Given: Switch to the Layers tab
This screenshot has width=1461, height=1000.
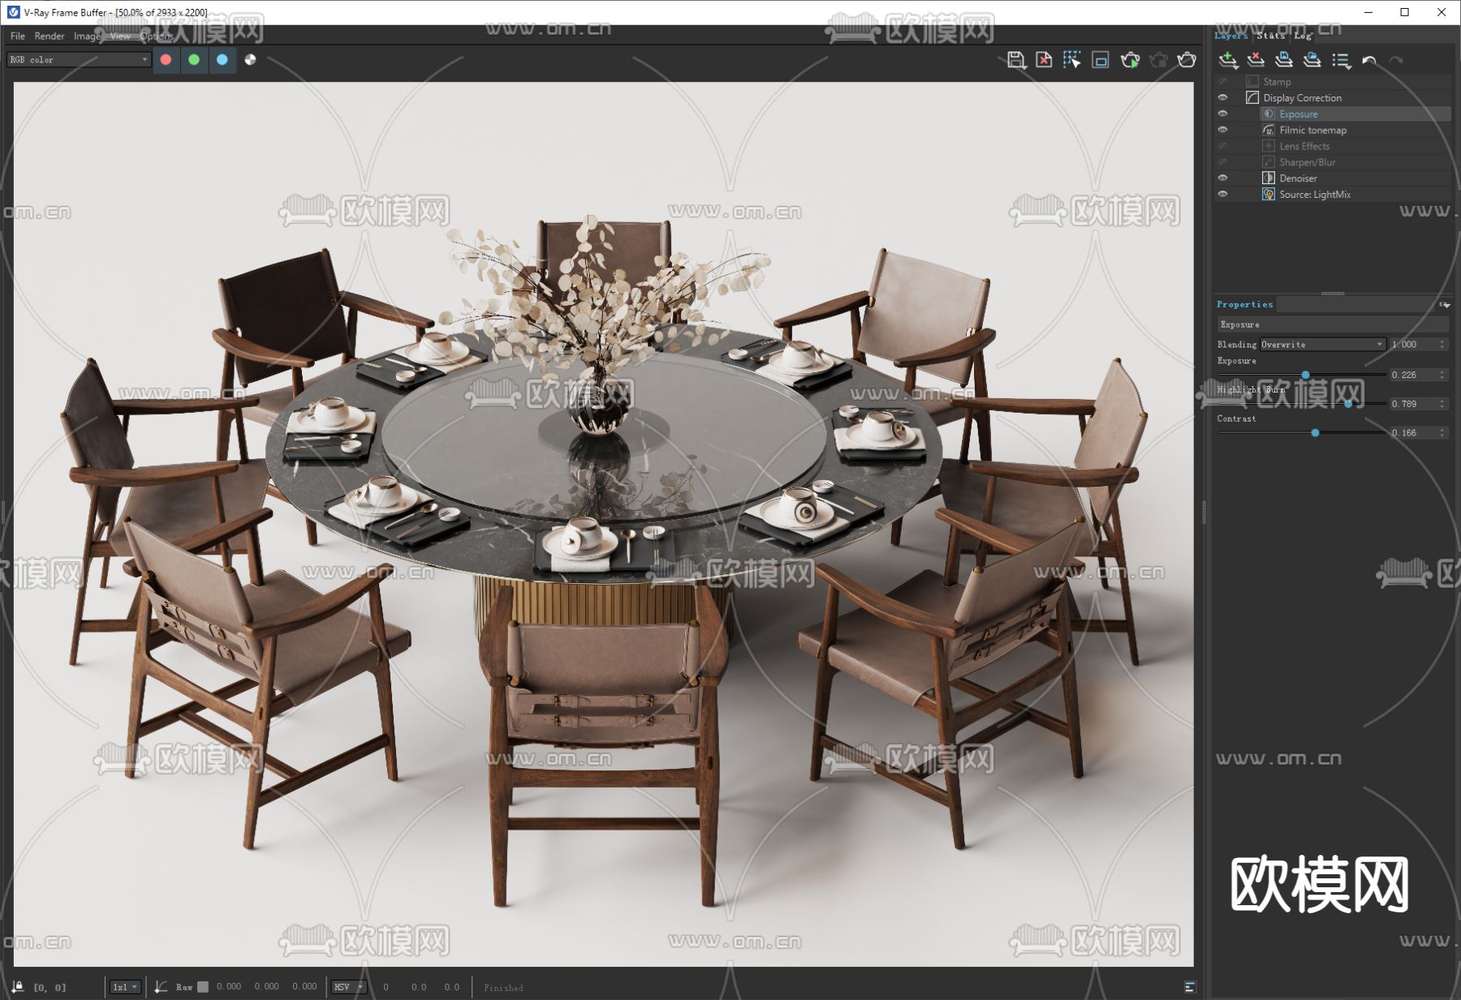Looking at the screenshot, I should coord(1231,35).
